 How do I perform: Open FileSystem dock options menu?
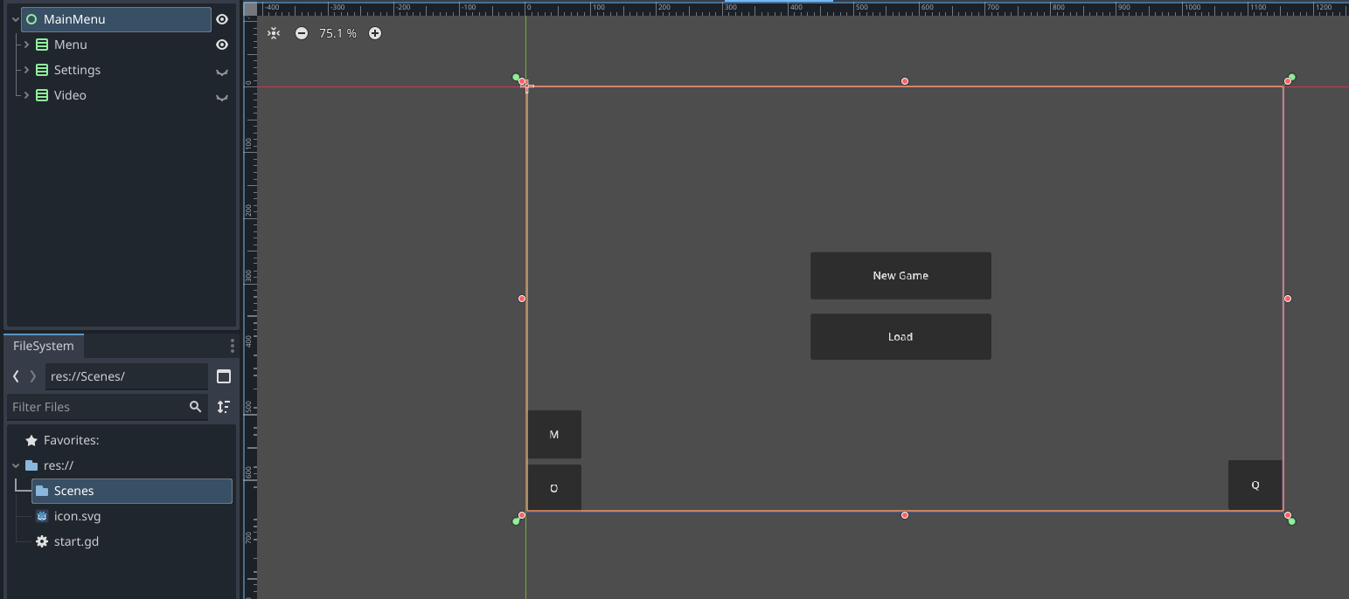coord(232,346)
